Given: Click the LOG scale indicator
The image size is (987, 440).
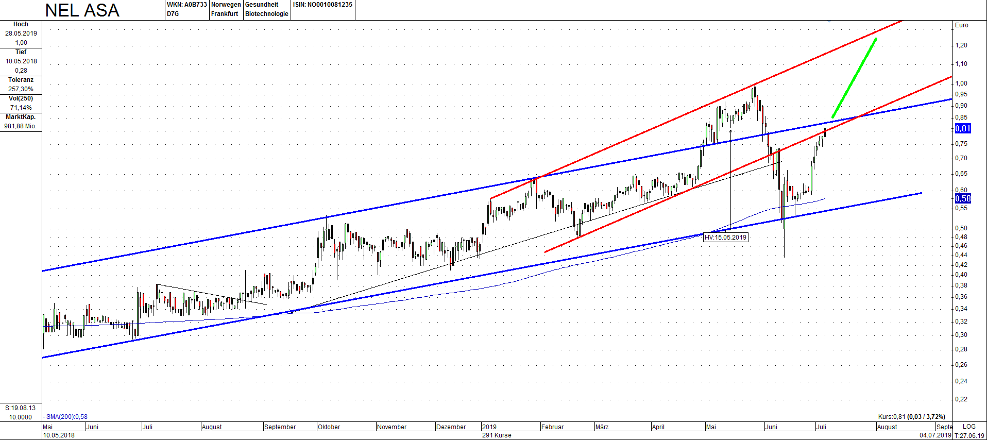Looking at the screenshot, I should pos(969,427).
